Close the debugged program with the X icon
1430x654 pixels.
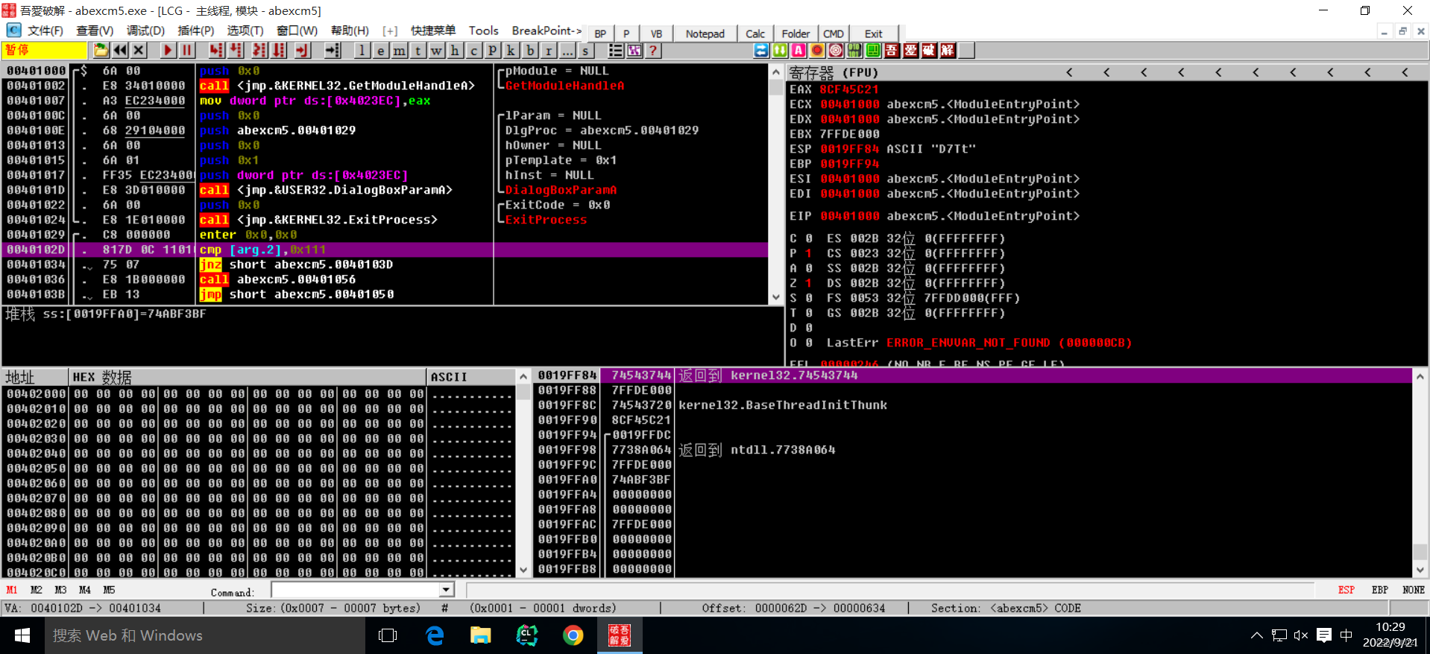click(139, 51)
